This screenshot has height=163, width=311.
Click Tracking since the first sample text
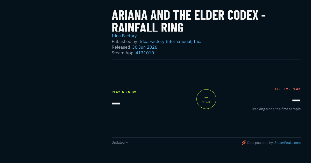276,109
